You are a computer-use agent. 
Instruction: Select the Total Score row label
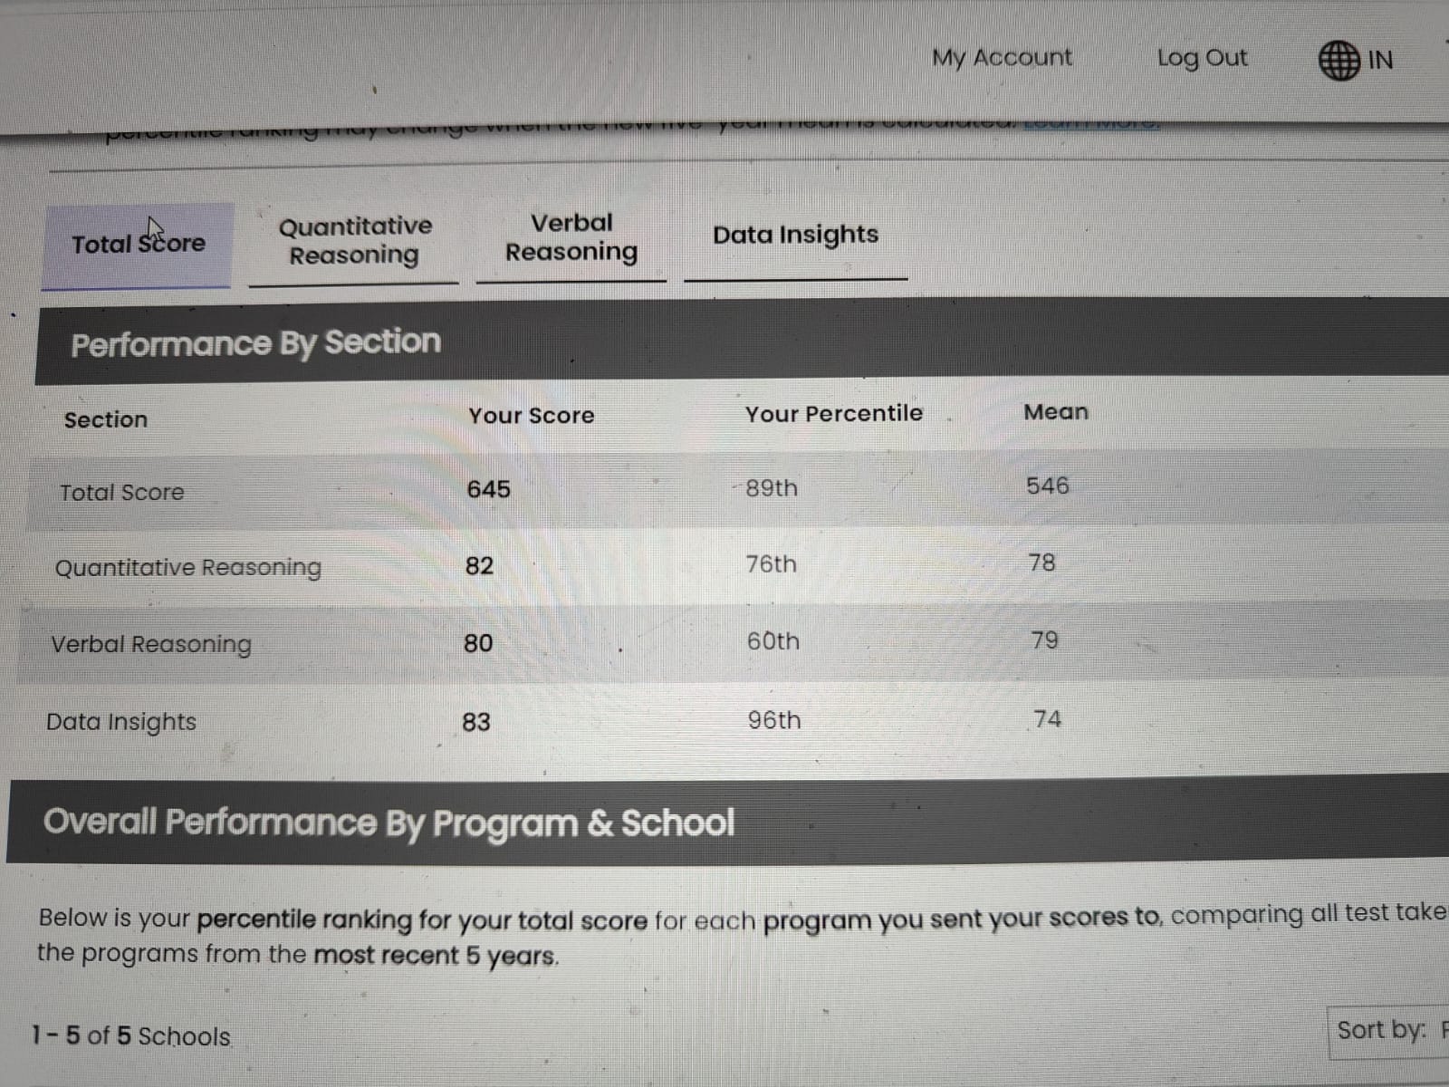[x=122, y=493]
